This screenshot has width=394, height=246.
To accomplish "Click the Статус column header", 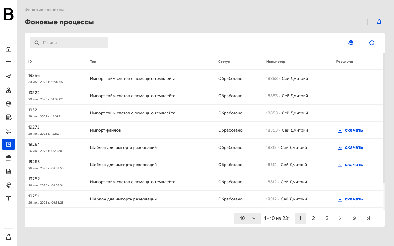I will point(224,61).
